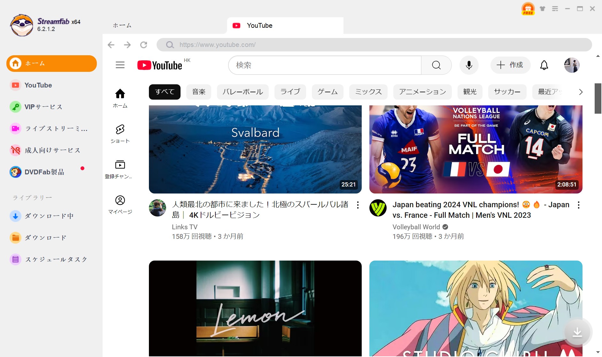
Task: Open options menu for Japan vs France video
Action: pyautogui.click(x=578, y=205)
